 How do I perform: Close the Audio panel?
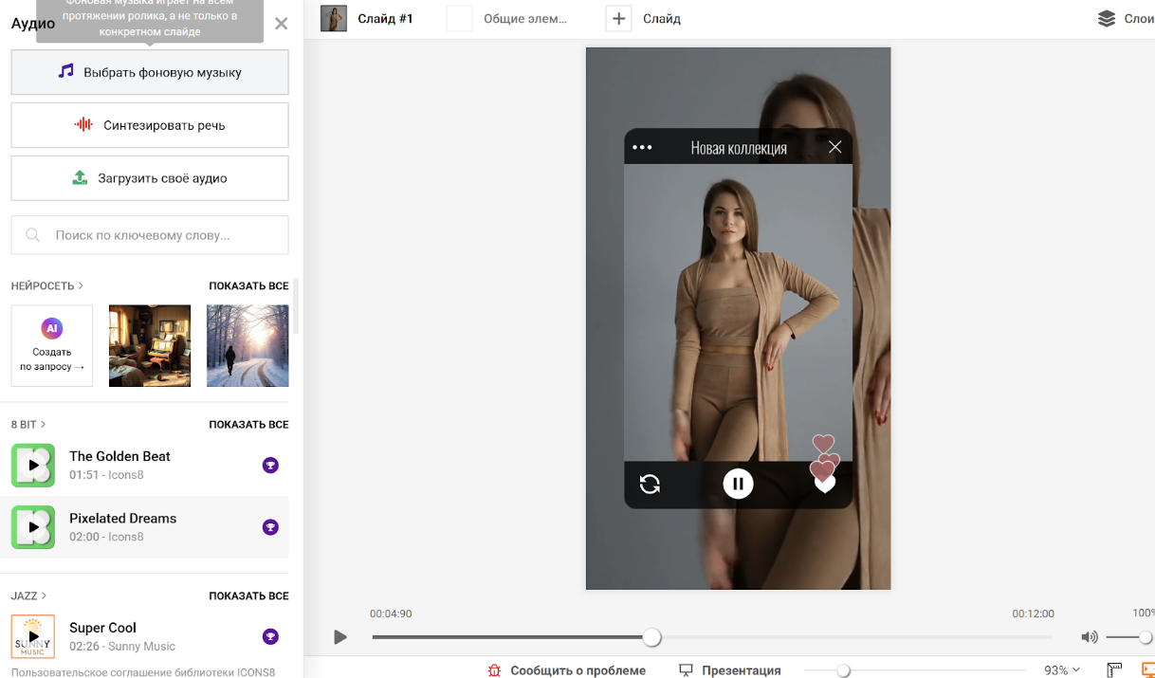(x=281, y=24)
